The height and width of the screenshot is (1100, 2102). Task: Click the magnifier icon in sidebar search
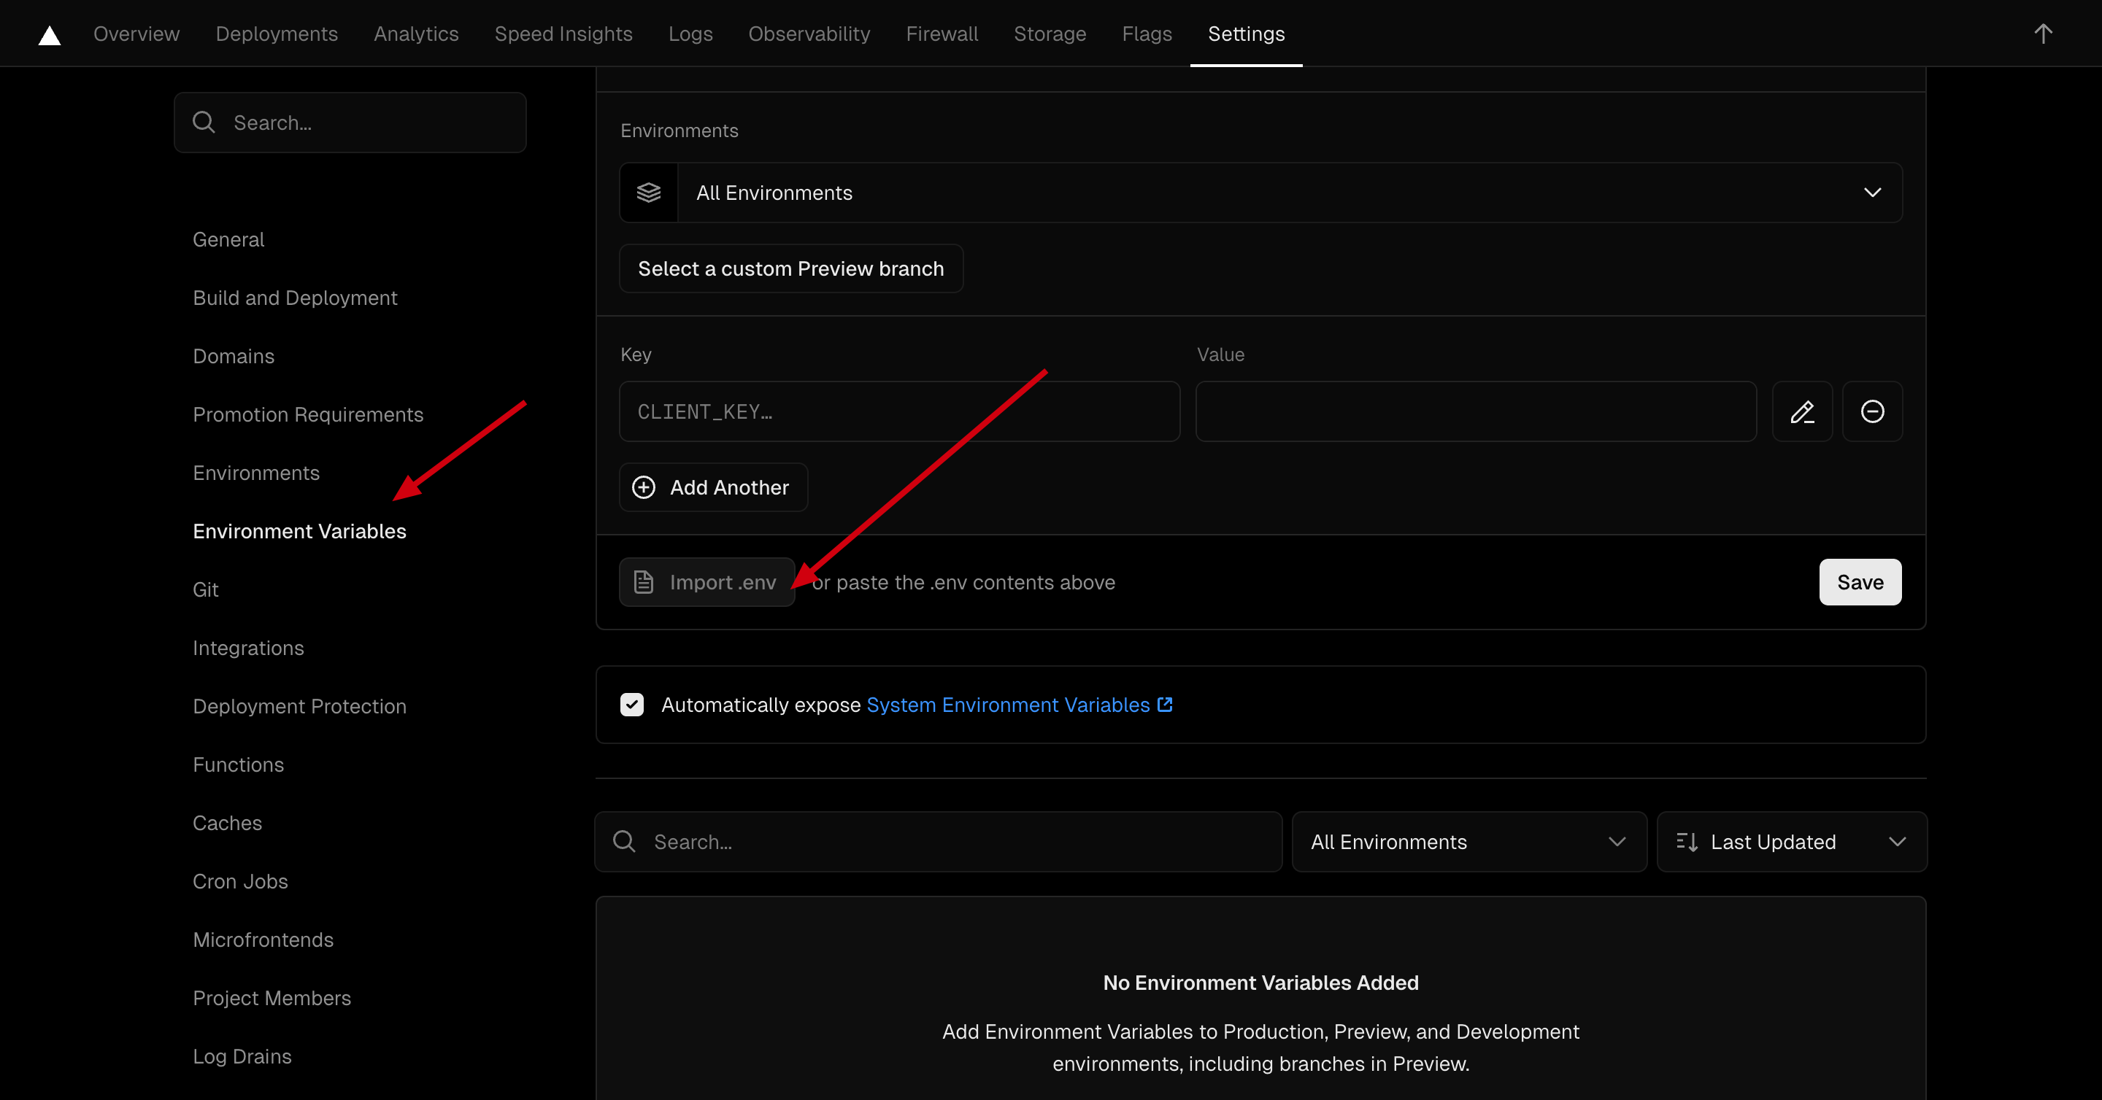pyautogui.click(x=204, y=123)
